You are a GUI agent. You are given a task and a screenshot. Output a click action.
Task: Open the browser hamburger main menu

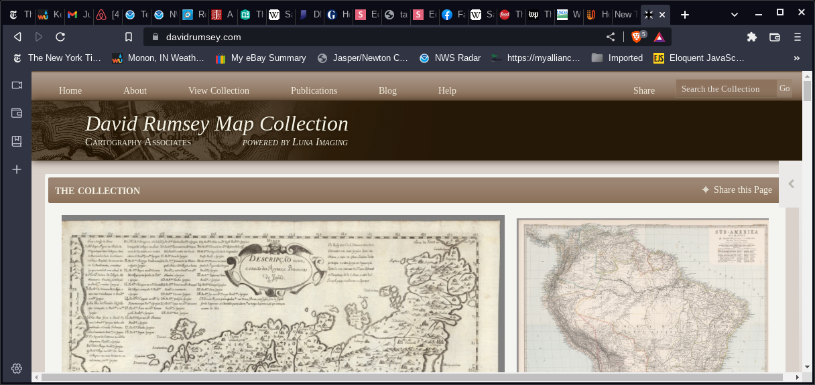click(x=797, y=37)
